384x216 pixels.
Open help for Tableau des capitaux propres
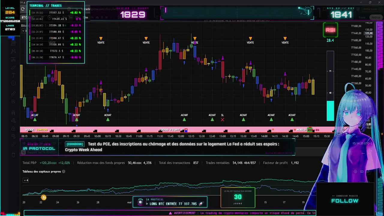[64, 172]
